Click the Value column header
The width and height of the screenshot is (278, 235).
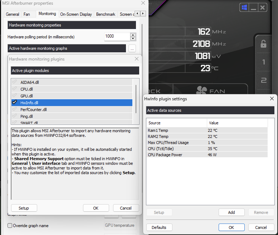click(237, 123)
